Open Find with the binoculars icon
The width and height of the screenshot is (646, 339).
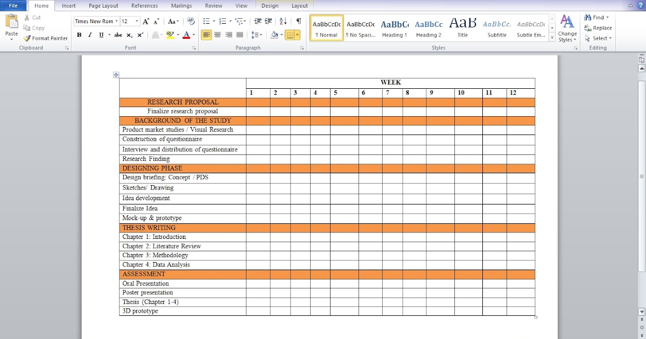coord(588,17)
